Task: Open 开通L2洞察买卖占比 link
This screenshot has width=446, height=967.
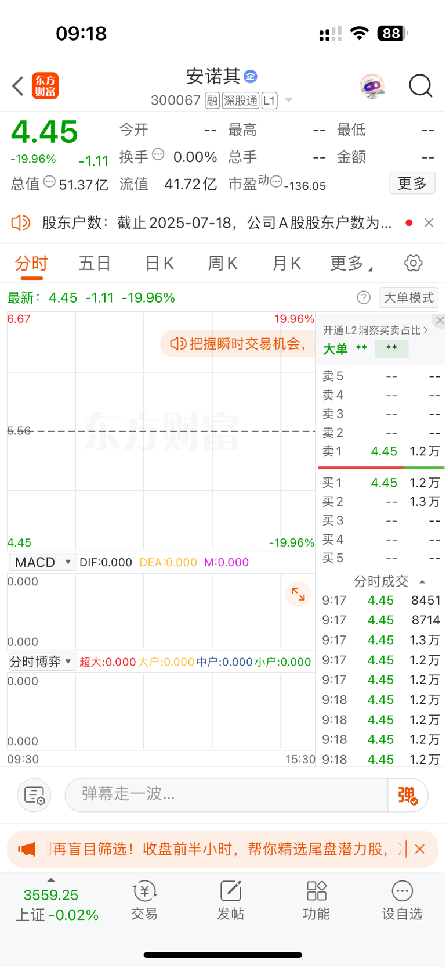Action: click(x=375, y=330)
